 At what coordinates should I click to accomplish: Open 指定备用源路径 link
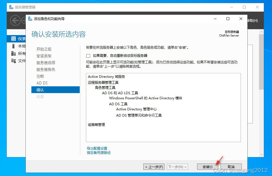pos(98,153)
